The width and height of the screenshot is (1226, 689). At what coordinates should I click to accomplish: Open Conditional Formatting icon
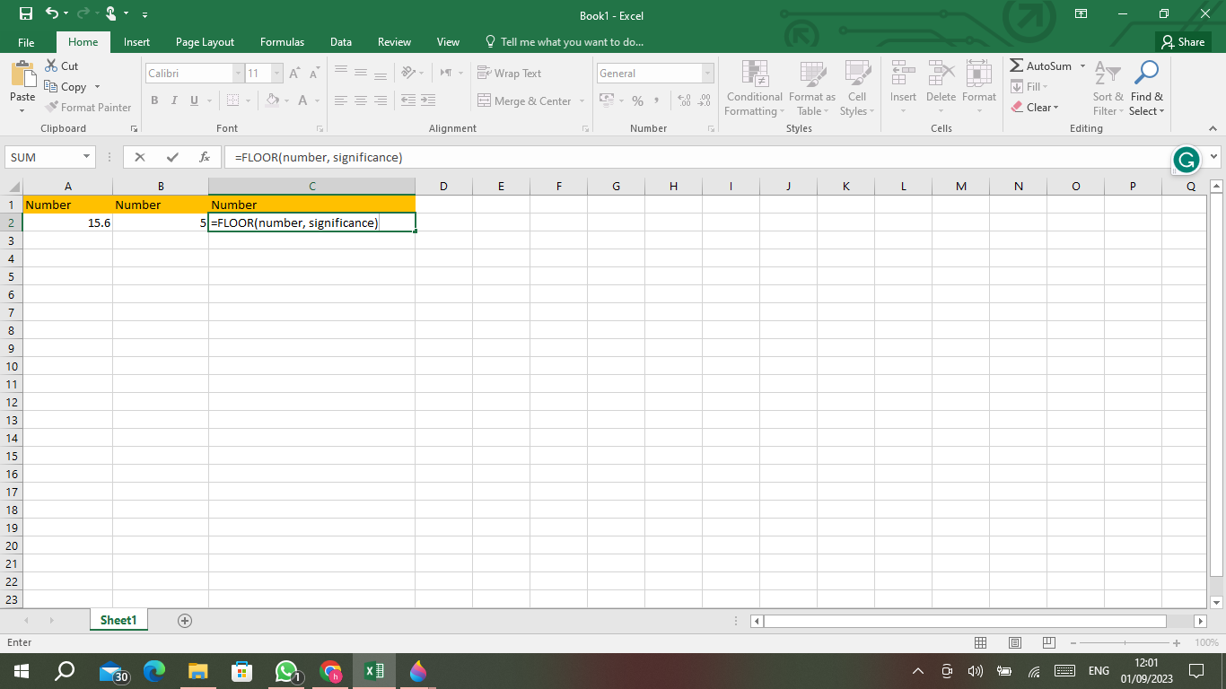[x=754, y=74]
